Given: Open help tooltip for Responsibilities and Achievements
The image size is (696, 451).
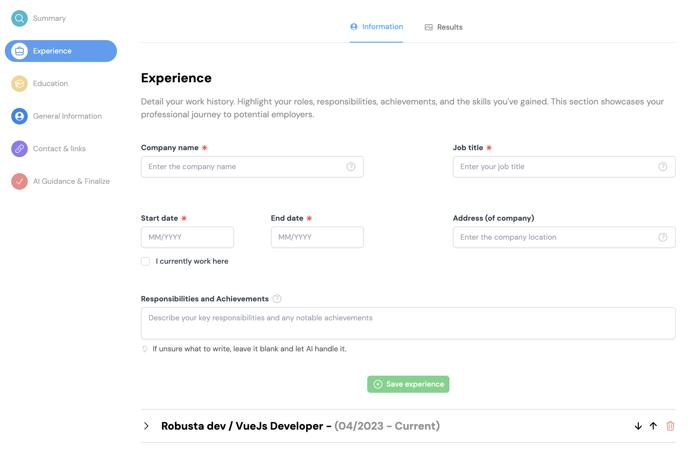Looking at the screenshot, I should tap(277, 299).
